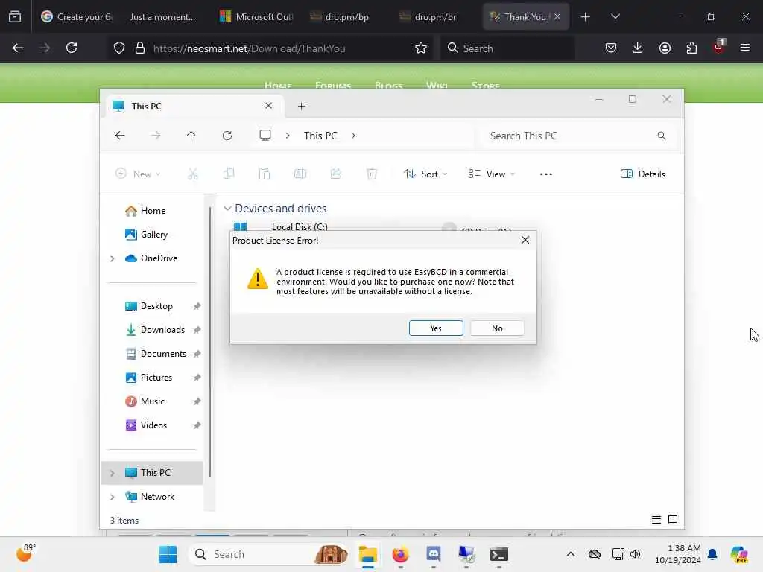Viewport: 763px width, 572px height.
Task: Click the Search This PC field
Action: click(577, 136)
